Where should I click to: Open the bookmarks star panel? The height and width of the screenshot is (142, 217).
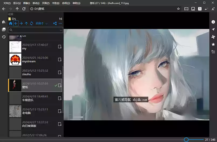(213, 44)
